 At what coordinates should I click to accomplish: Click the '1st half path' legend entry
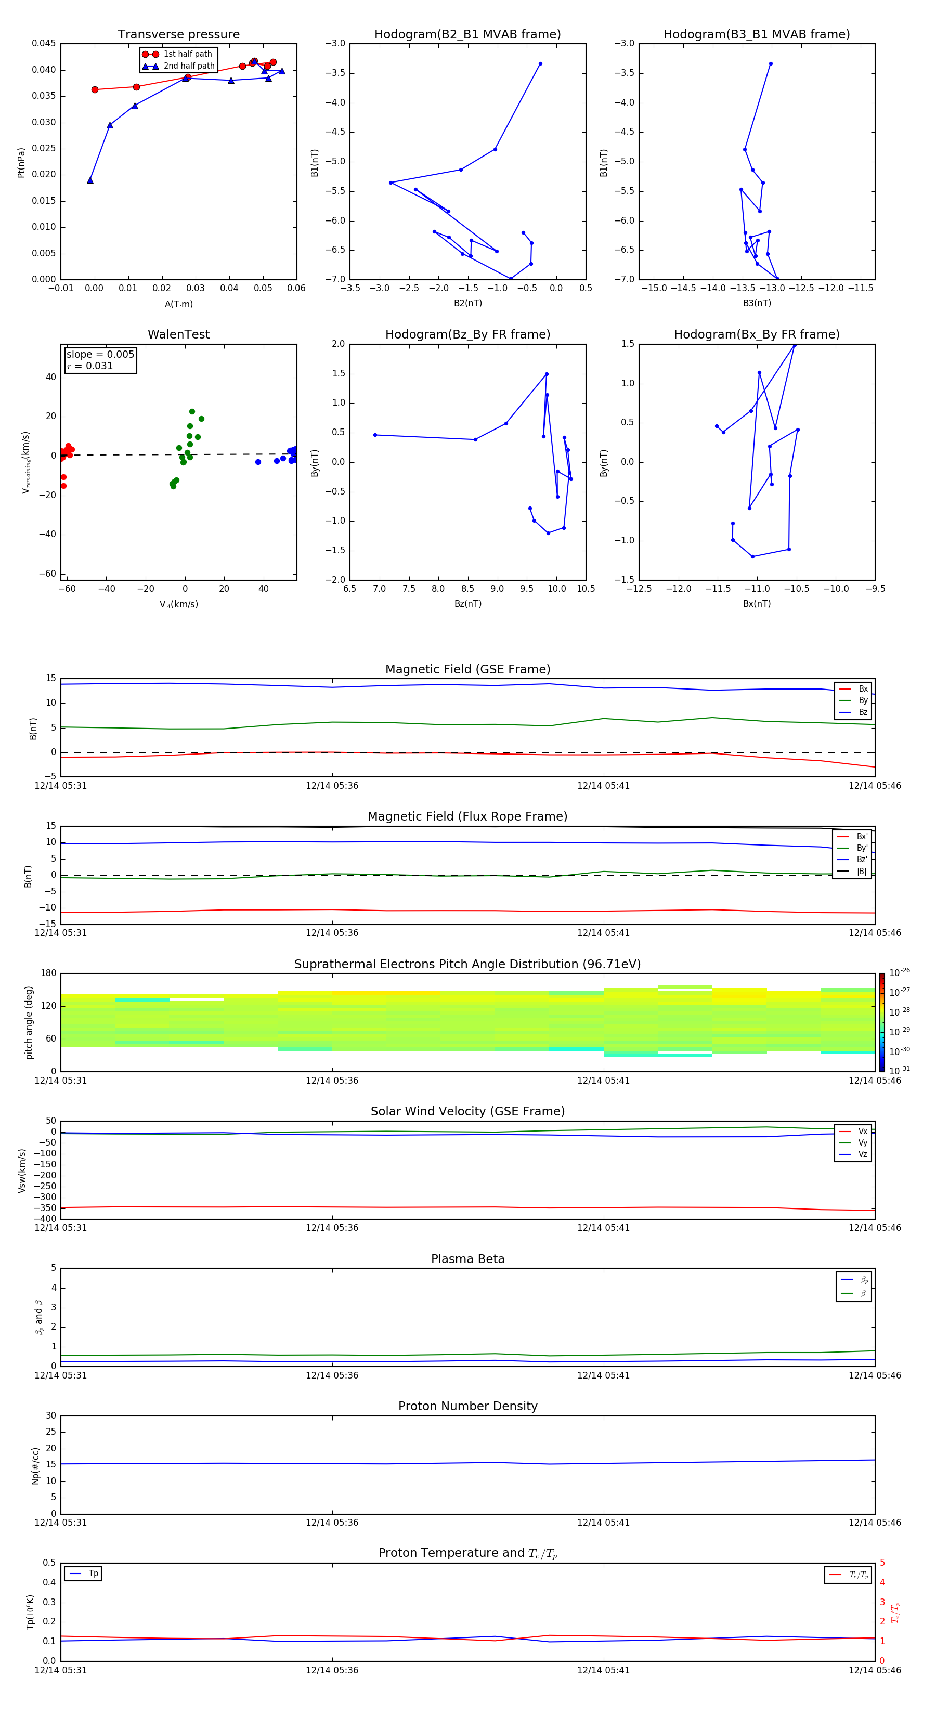(x=177, y=54)
